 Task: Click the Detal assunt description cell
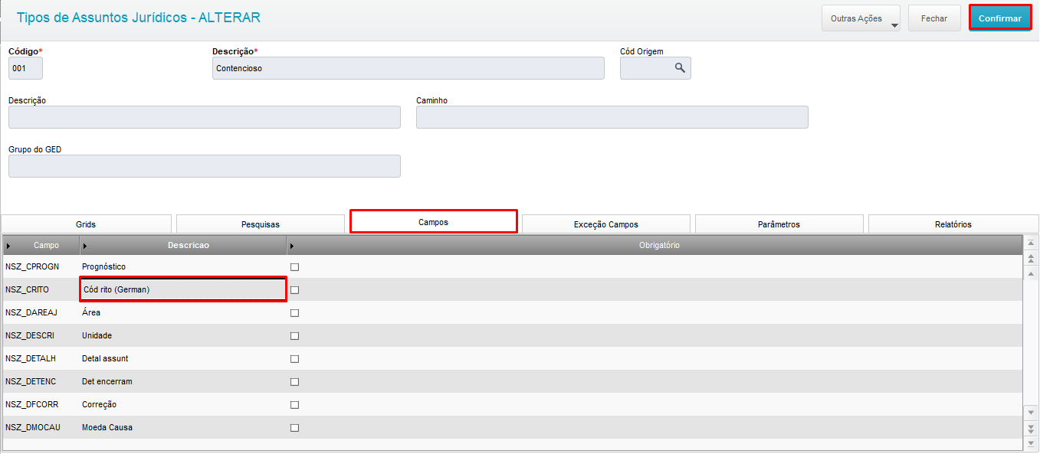183,358
